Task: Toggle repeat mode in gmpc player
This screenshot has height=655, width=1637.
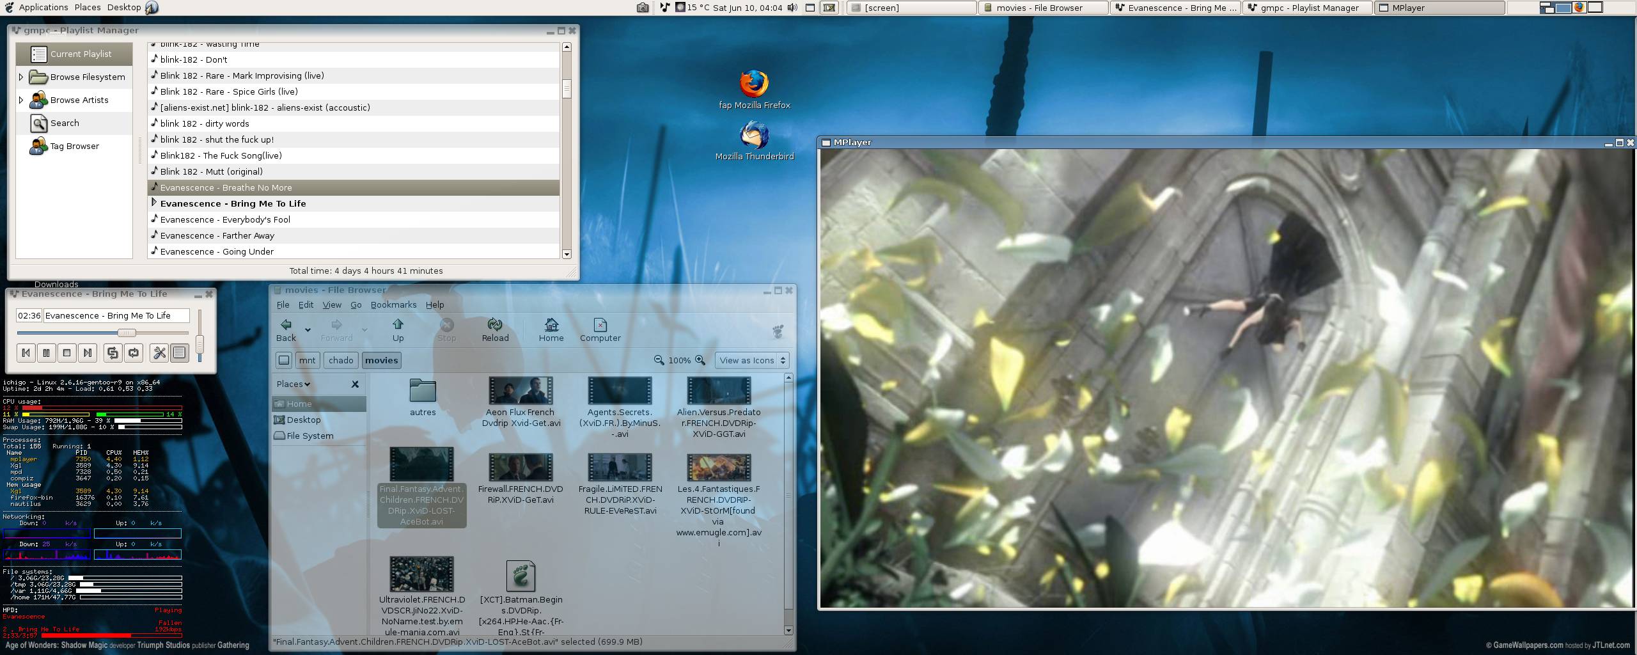Action: [x=134, y=352]
